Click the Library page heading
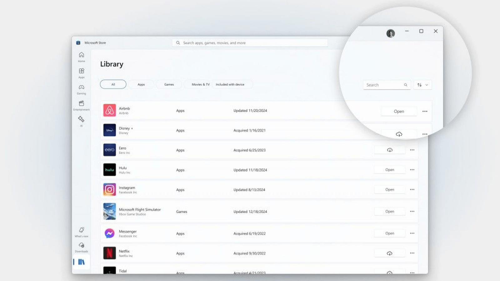The height and width of the screenshot is (281, 500). coord(112,64)
